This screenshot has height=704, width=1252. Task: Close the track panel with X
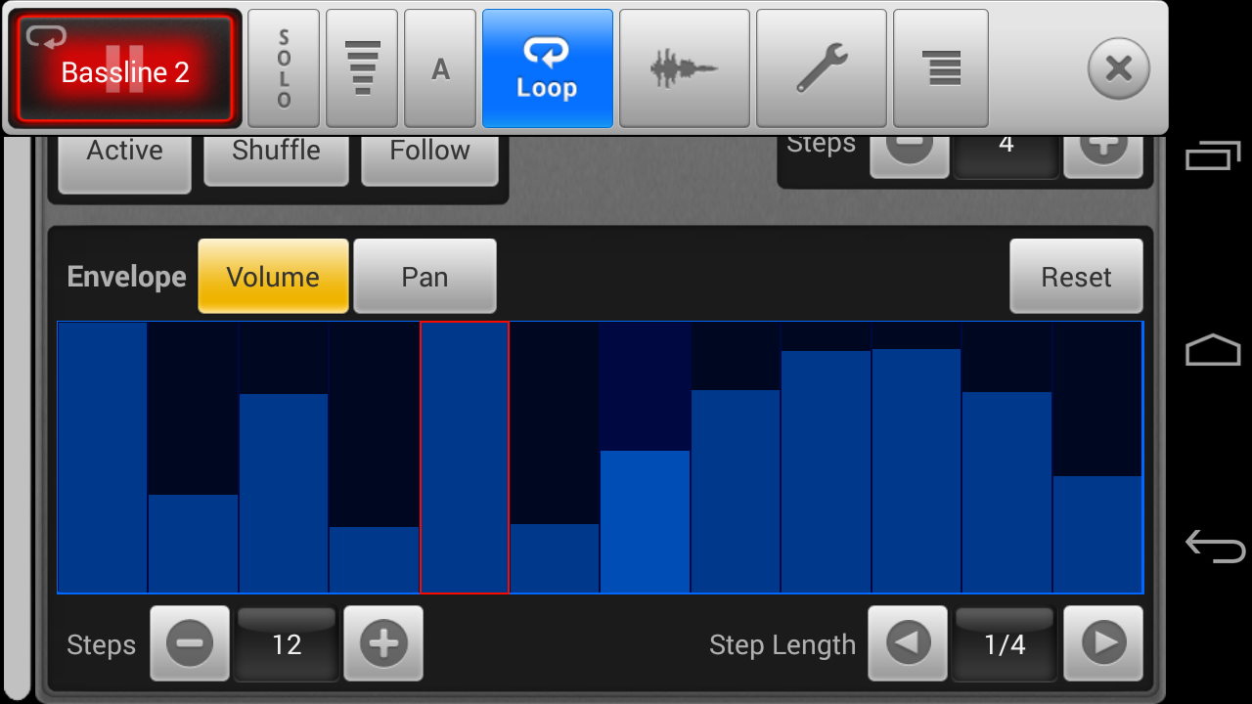[1118, 68]
